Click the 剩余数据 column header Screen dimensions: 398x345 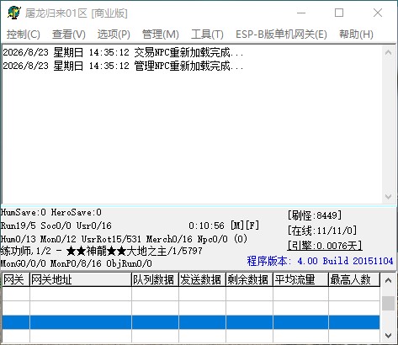249,279
